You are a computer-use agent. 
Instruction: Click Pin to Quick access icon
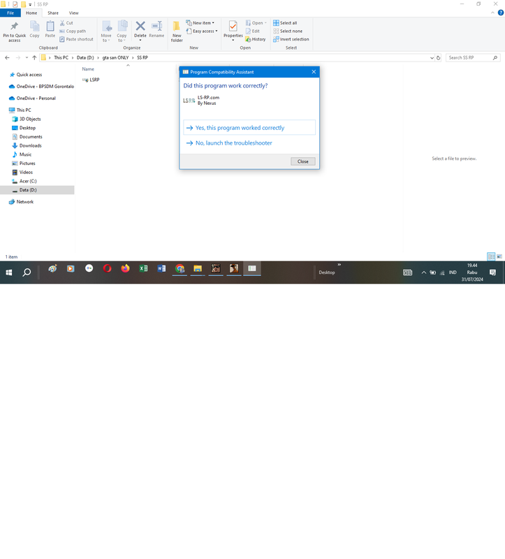(x=14, y=26)
